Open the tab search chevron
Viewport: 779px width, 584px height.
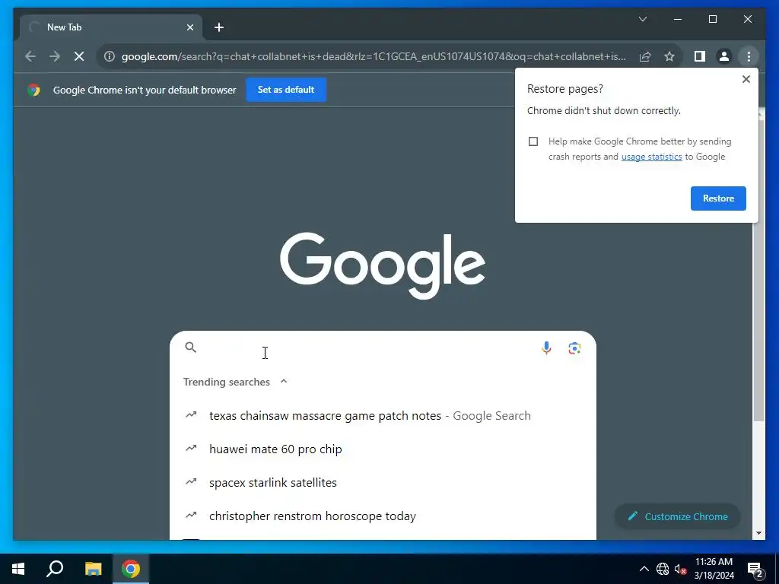pyautogui.click(x=642, y=19)
